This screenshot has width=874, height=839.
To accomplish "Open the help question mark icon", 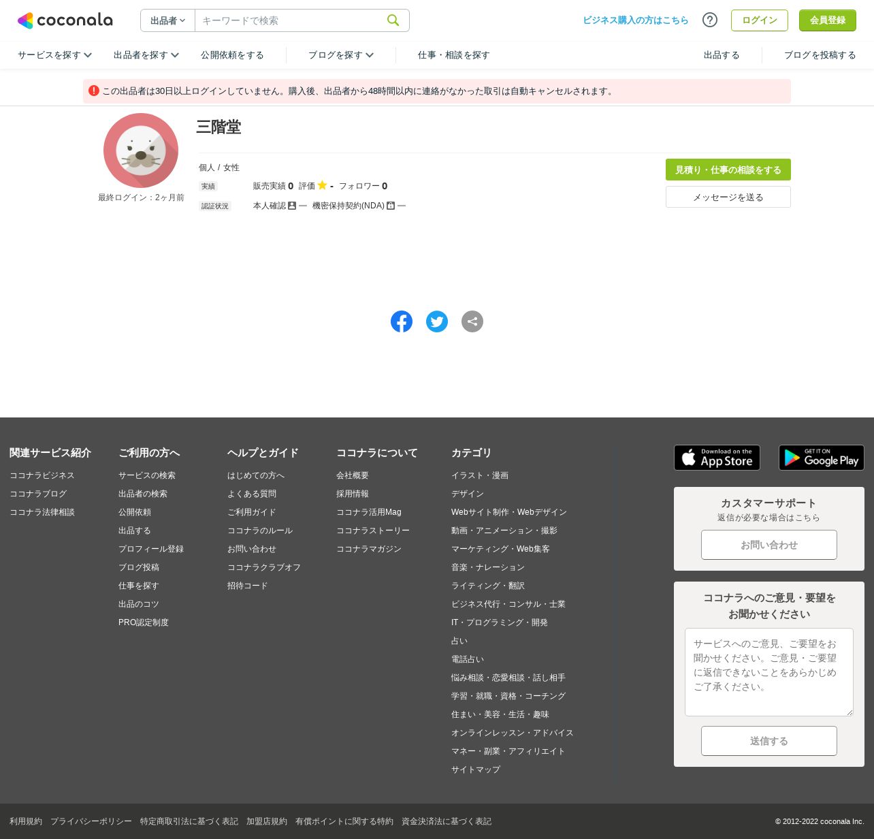I will [710, 20].
